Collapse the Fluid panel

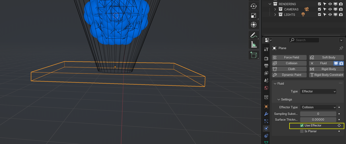coord(275,84)
